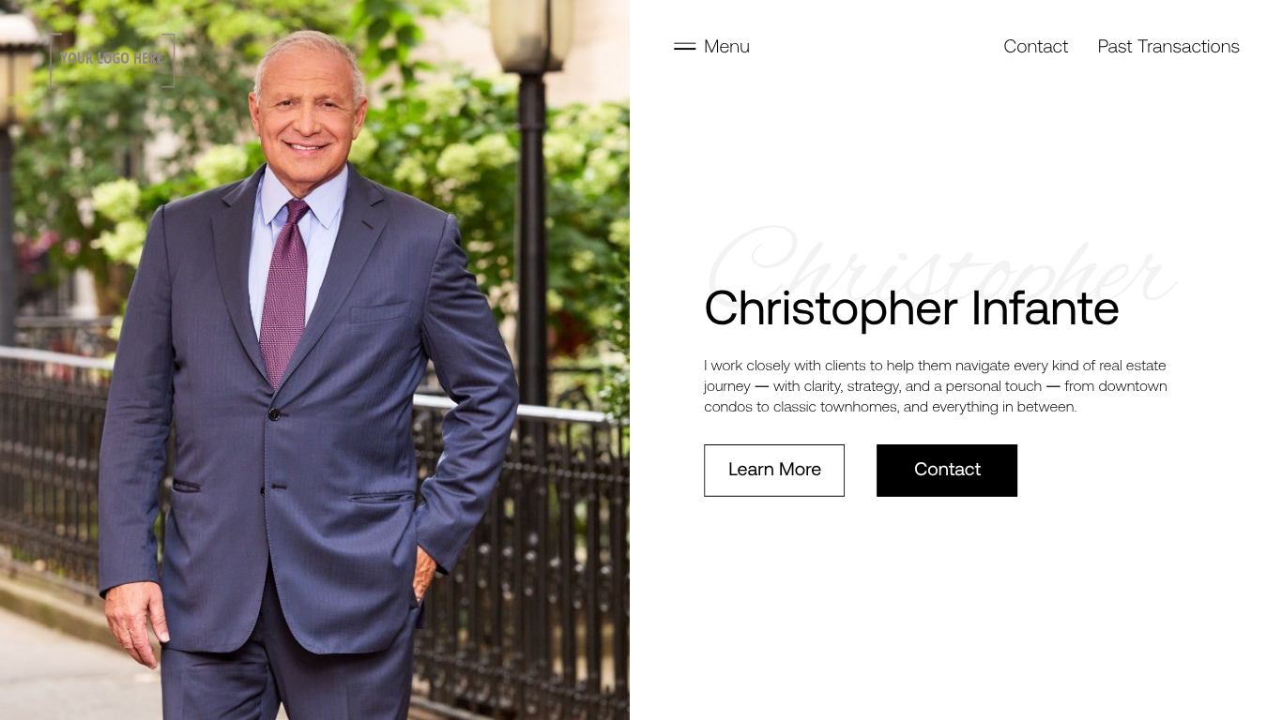Open the hamburger menu icon
Viewport: 1282px width, 720px height.
click(x=684, y=46)
